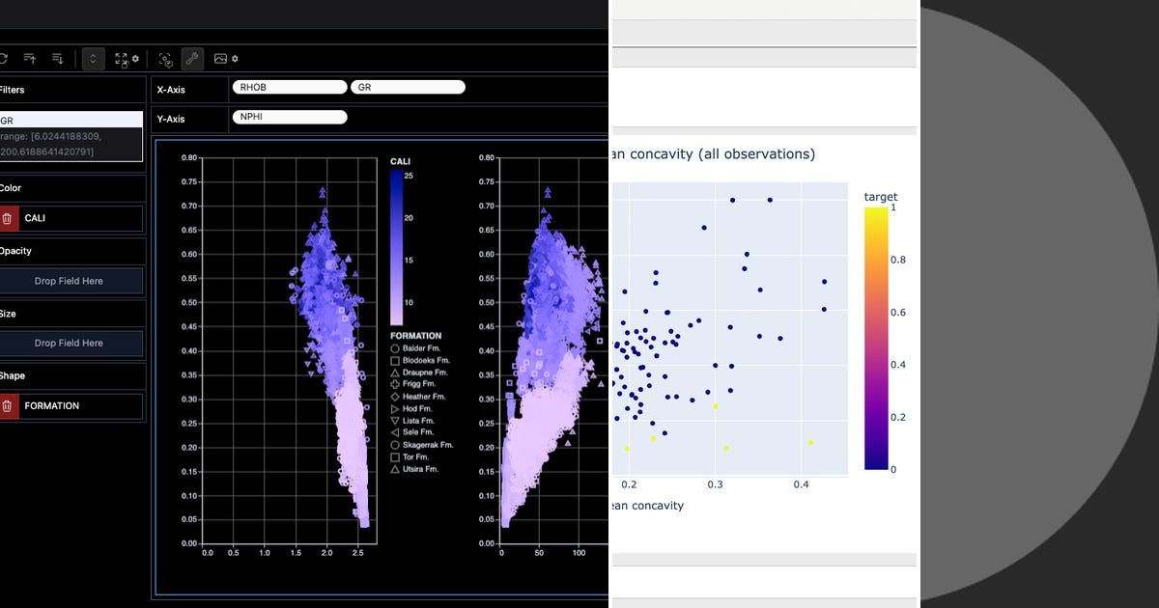Screen dimensions: 1159x608
Task: Click the image export icon
Action: 220,58
